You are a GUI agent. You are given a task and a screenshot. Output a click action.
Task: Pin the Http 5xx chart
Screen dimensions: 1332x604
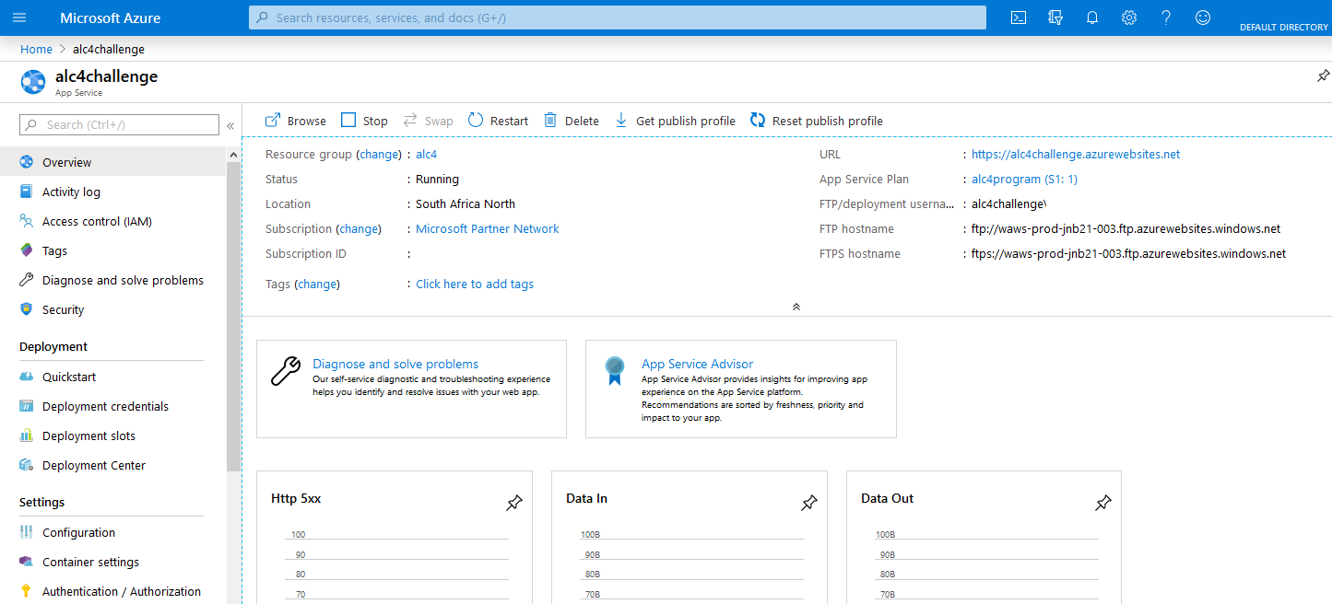click(514, 503)
